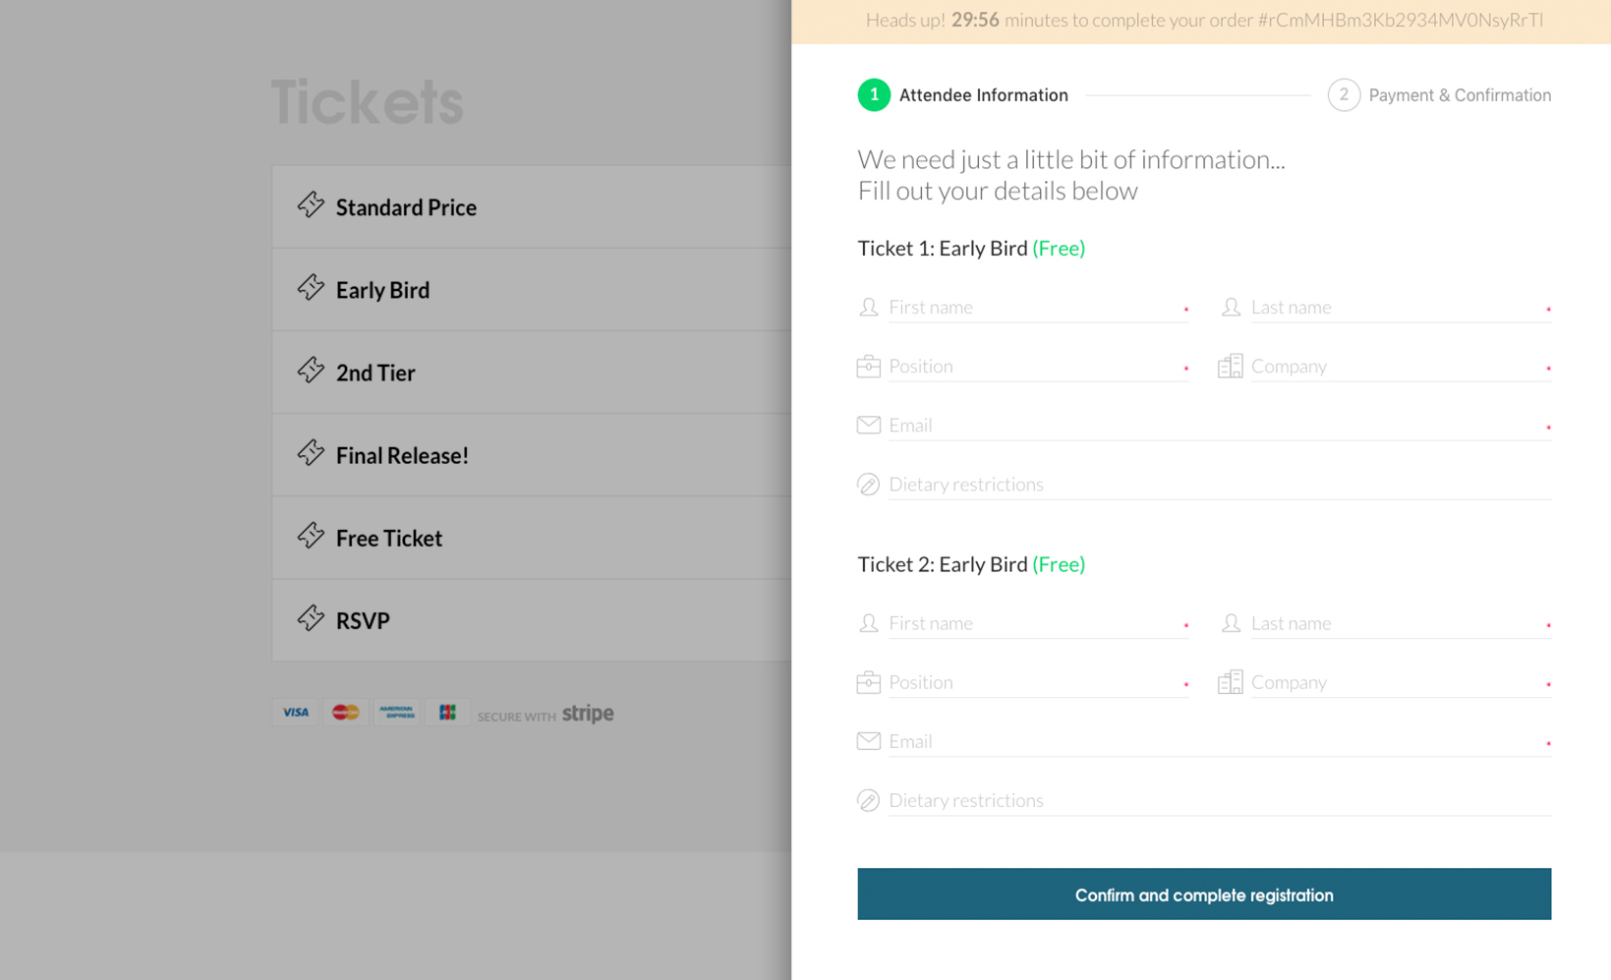1611x980 pixels.
Task: Click Ticket 2 Email input field
Action: pyautogui.click(x=1214, y=741)
